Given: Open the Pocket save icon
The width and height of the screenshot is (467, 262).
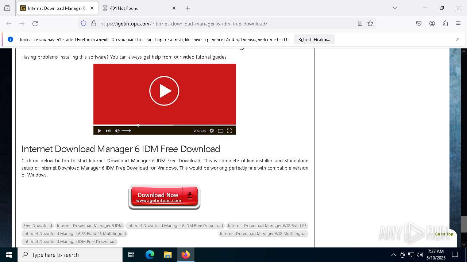Looking at the screenshot, I should pyautogui.click(x=419, y=24).
